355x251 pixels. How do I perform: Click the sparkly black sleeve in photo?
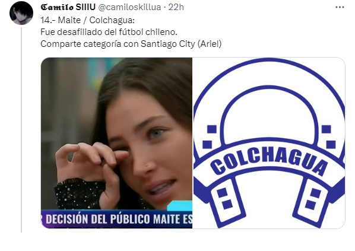click(78, 193)
